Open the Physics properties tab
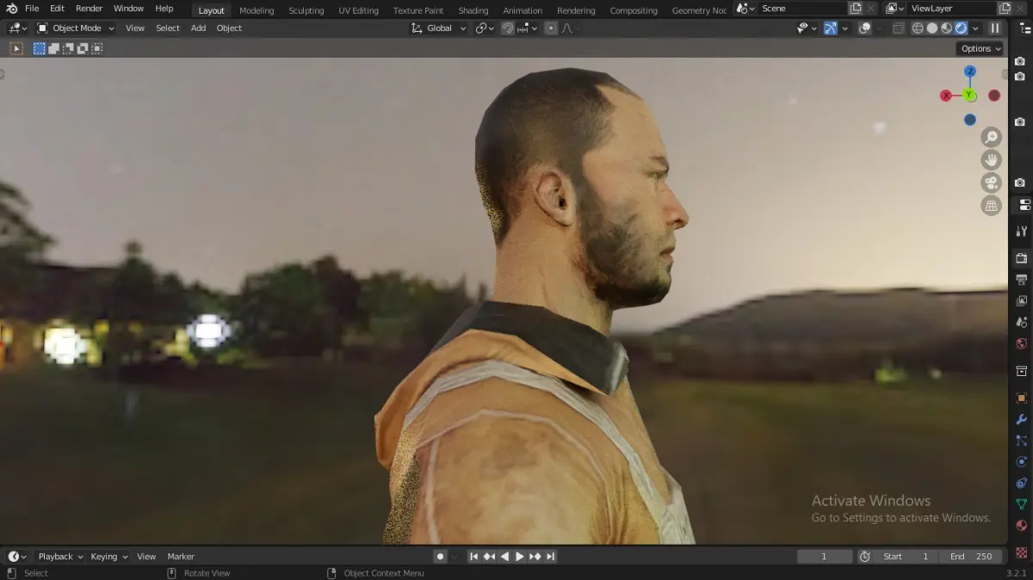The width and height of the screenshot is (1033, 580). pos(1022,461)
